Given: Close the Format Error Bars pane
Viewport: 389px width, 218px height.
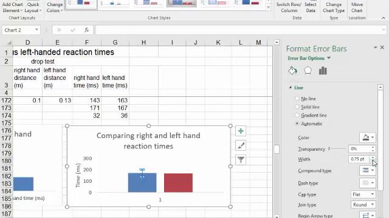Looking at the screenshot, I should 382,47.
